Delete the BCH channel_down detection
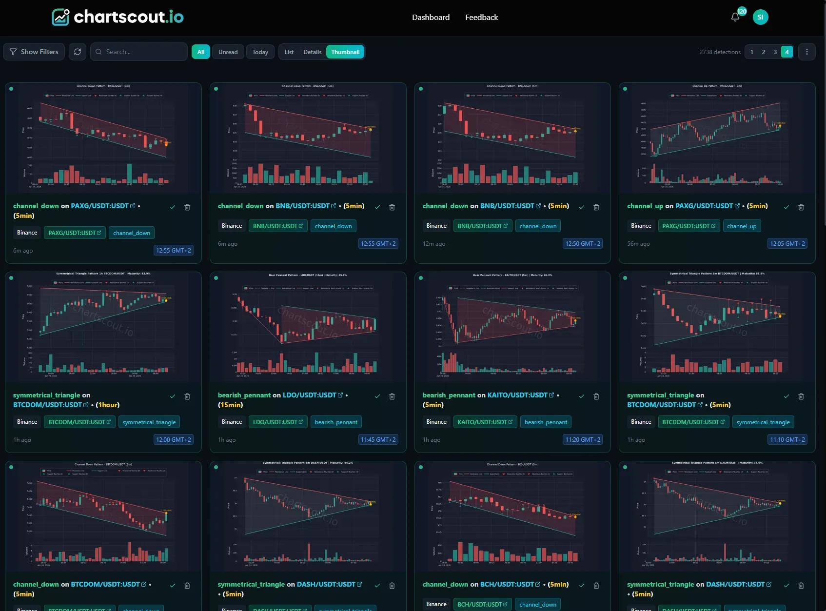 [596, 586]
